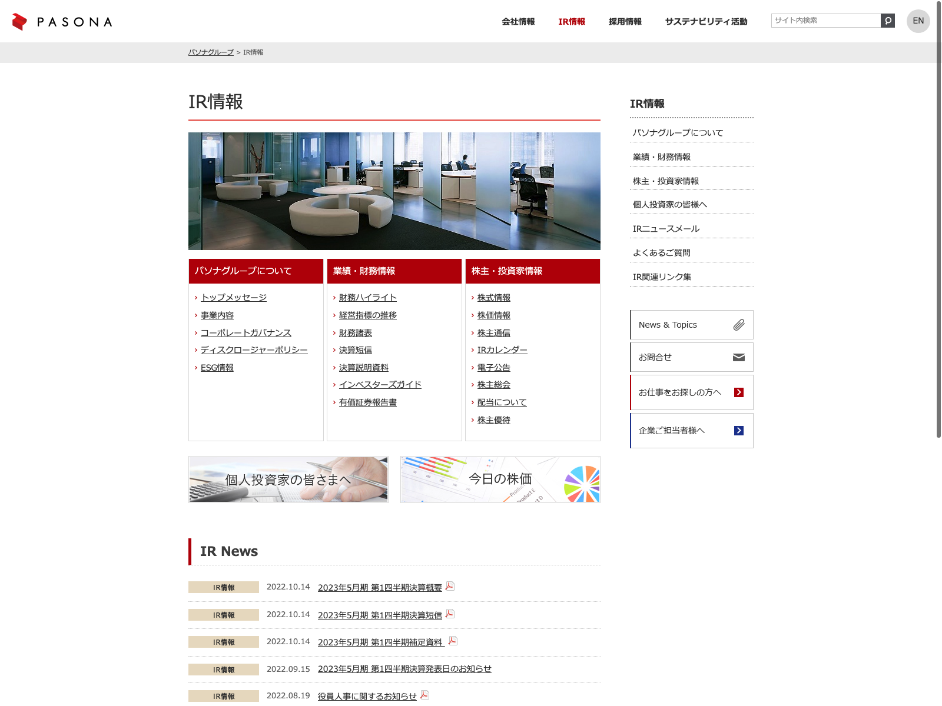Open the 会社情報 menu item

[x=518, y=22]
